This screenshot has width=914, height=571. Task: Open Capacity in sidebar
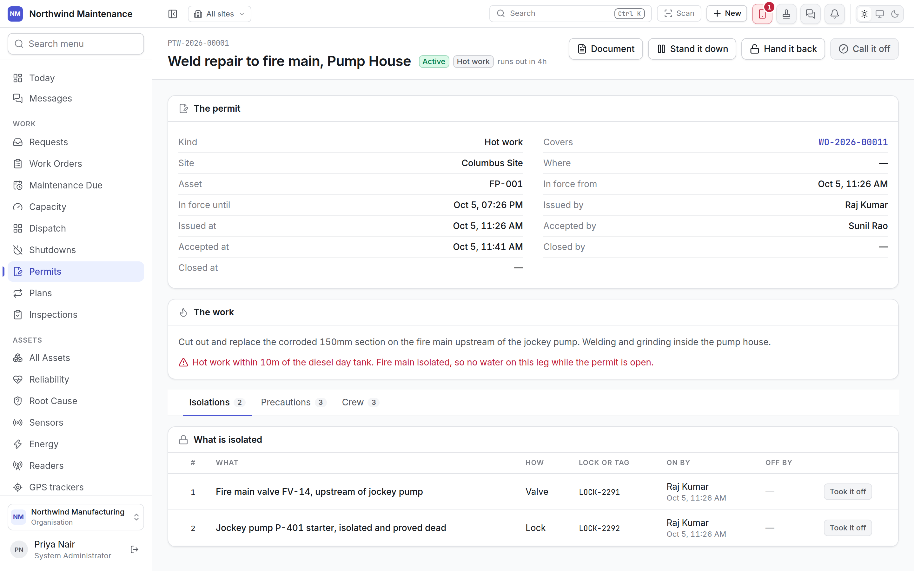[x=76, y=207]
